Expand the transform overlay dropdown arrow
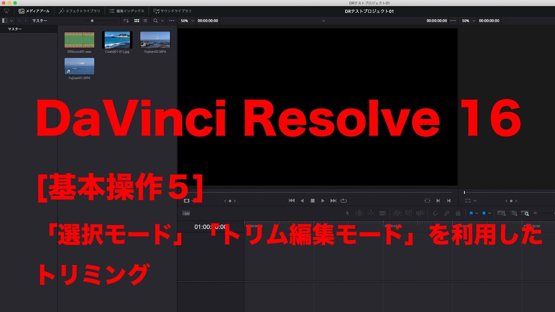The image size is (555, 312). (475, 201)
